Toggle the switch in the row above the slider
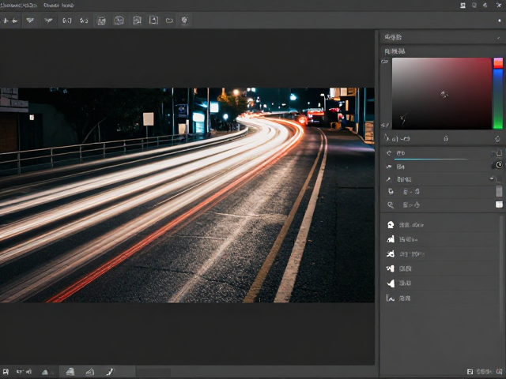The image size is (506, 379). click(x=497, y=153)
